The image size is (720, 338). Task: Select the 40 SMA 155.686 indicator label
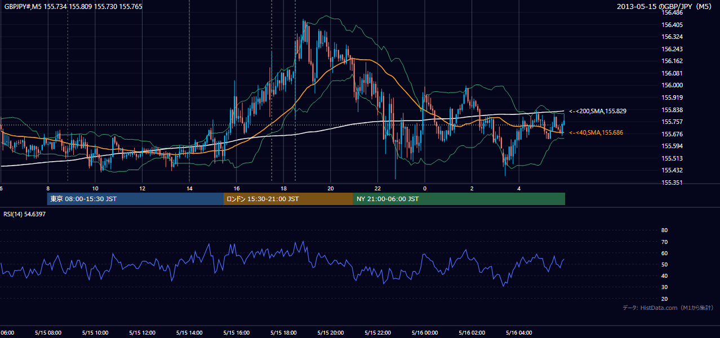click(x=596, y=132)
